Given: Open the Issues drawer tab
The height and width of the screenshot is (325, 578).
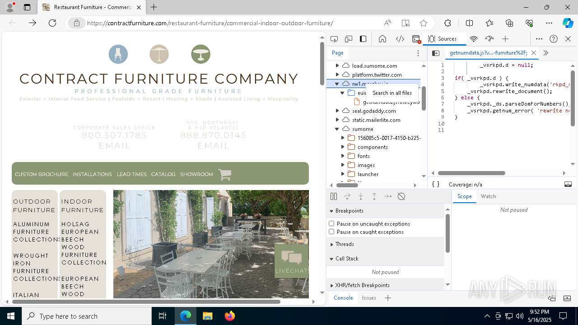Looking at the screenshot, I should [x=369, y=298].
